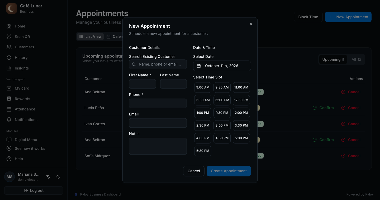Select the 5:30 PM time slot
Image resolution: width=380 pixels, height=200 pixels.
click(203, 151)
